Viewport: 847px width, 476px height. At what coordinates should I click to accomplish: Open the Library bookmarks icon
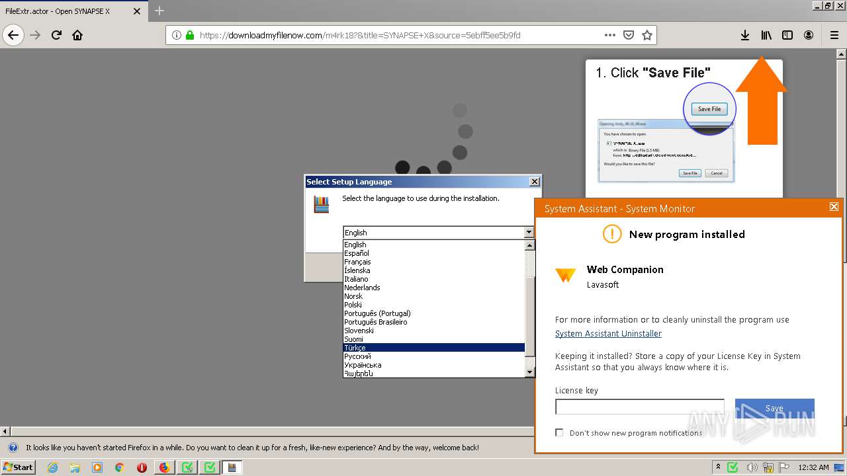(766, 35)
